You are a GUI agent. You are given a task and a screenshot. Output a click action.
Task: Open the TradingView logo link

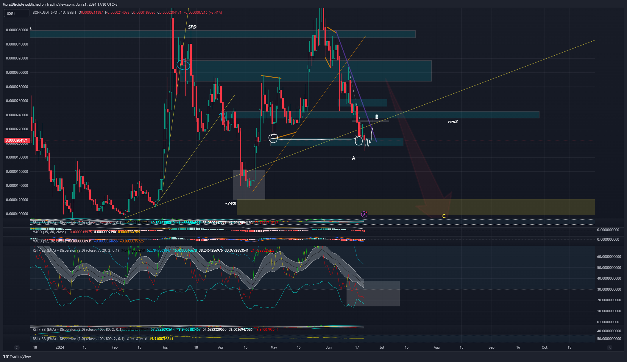click(17, 357)
